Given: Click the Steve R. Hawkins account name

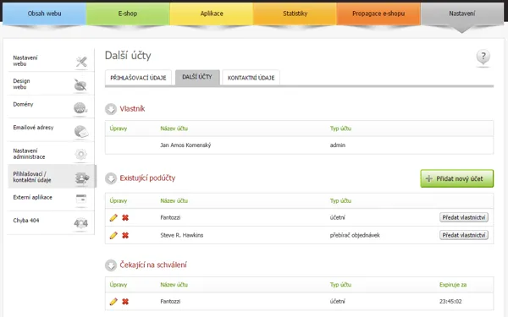Looking at the screenshot, I should click(182, 235).
